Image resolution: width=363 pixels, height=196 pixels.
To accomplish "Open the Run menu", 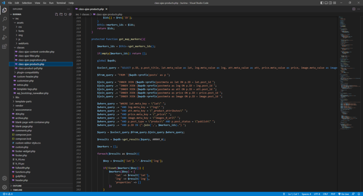I will [x=51, y=3].
